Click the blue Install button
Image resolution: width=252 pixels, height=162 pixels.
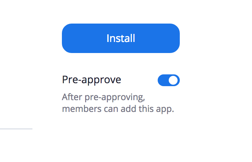(121, 38)
